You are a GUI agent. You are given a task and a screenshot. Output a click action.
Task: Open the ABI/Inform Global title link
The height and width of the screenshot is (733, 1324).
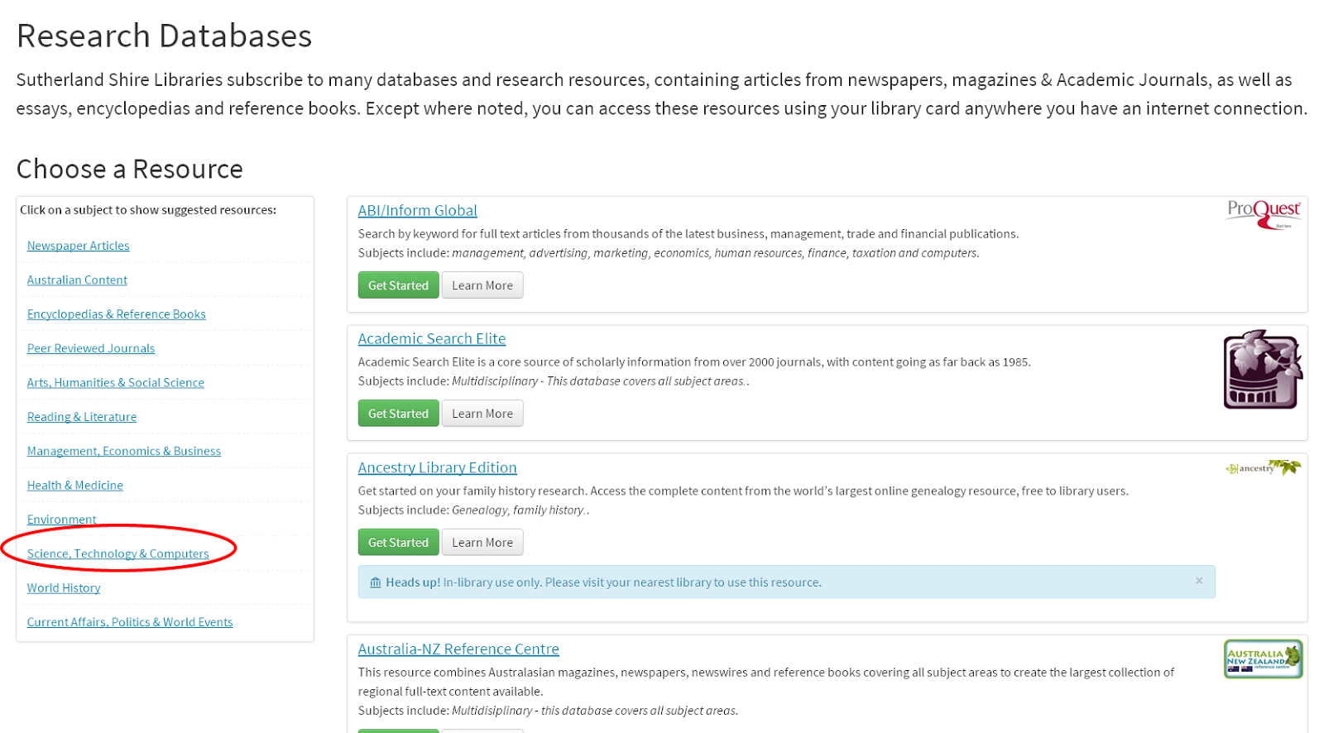point(418,211)
